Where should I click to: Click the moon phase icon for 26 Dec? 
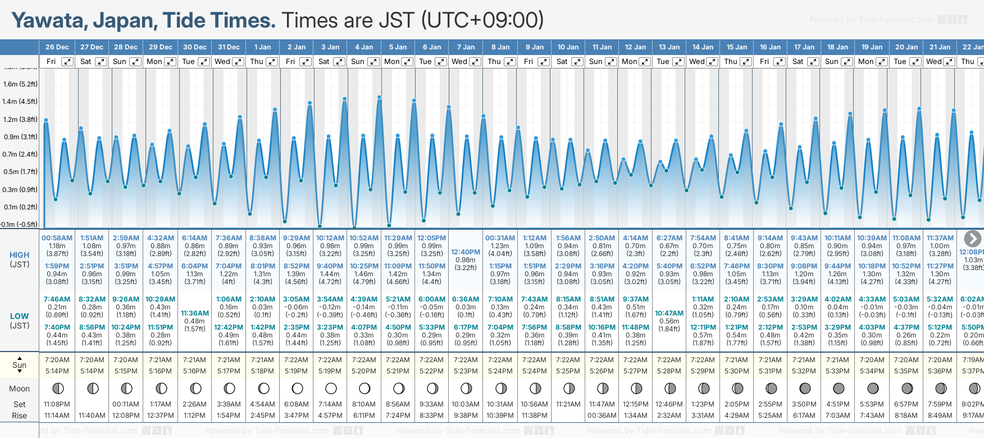point(57,389)
